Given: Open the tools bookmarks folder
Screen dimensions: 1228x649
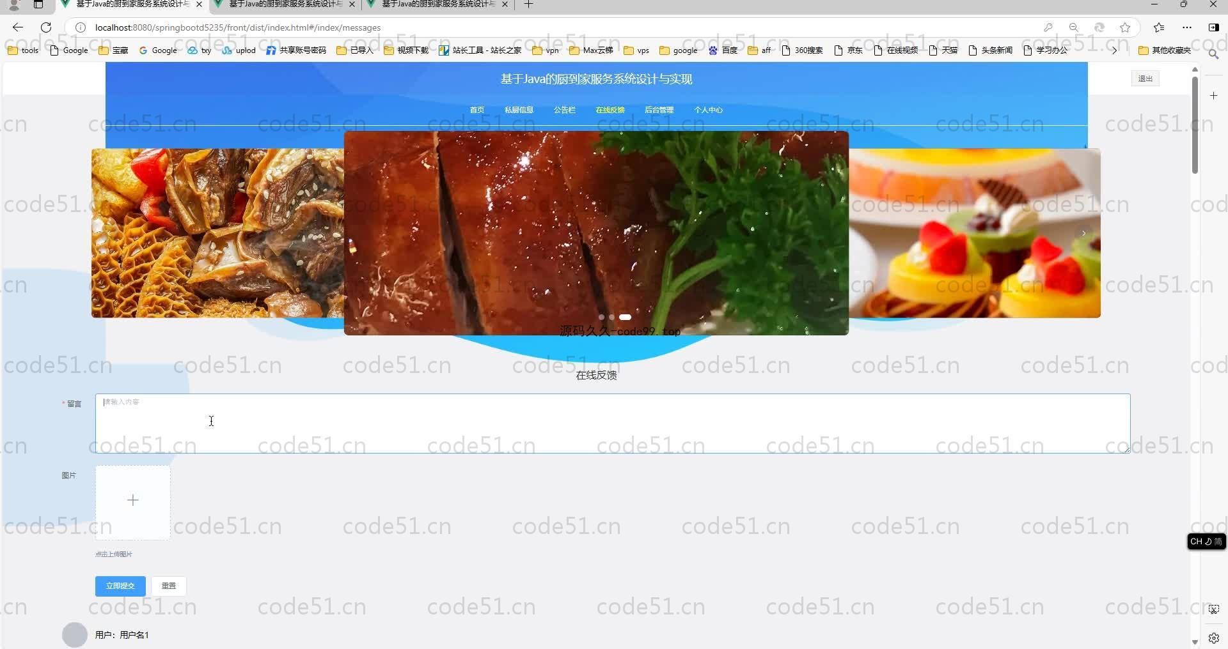Looking at the screenshot, I should 23,50.
